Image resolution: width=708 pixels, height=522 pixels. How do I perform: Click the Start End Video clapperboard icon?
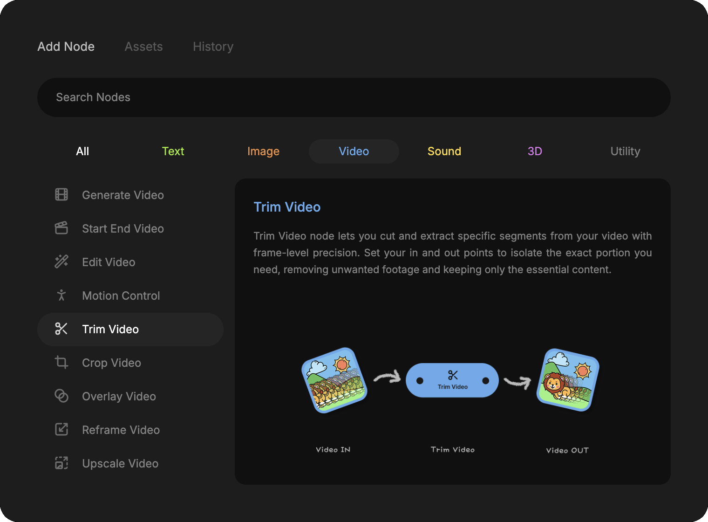61,228
